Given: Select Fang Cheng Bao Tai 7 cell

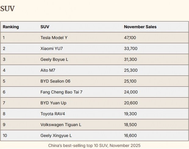Looking at the screenshot, I should [61, 92].
